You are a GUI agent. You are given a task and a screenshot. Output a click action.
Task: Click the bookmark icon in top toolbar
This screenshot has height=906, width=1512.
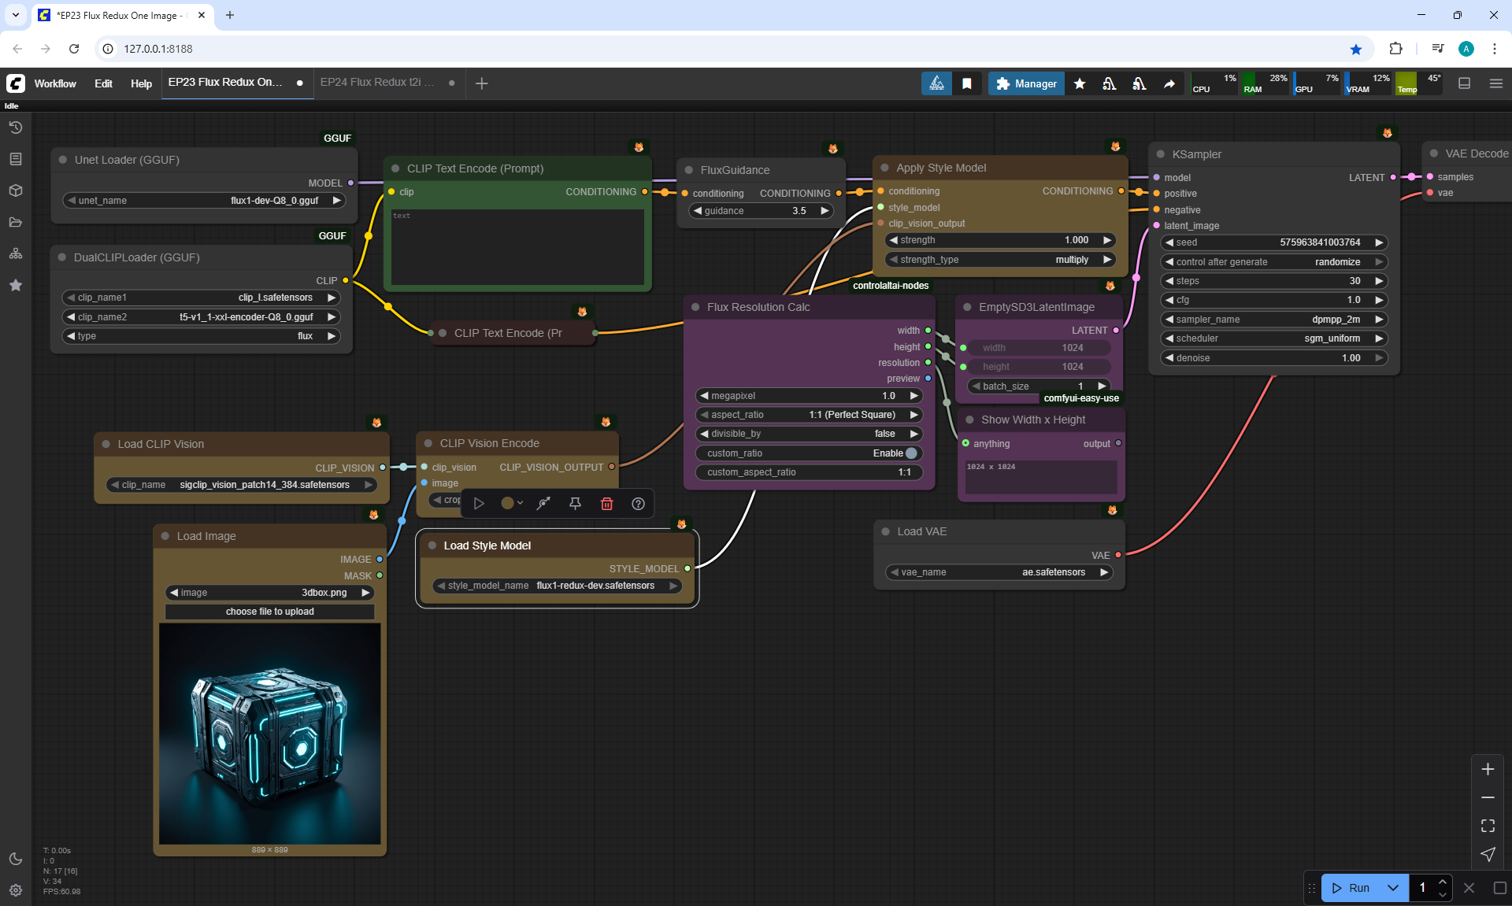967,83
